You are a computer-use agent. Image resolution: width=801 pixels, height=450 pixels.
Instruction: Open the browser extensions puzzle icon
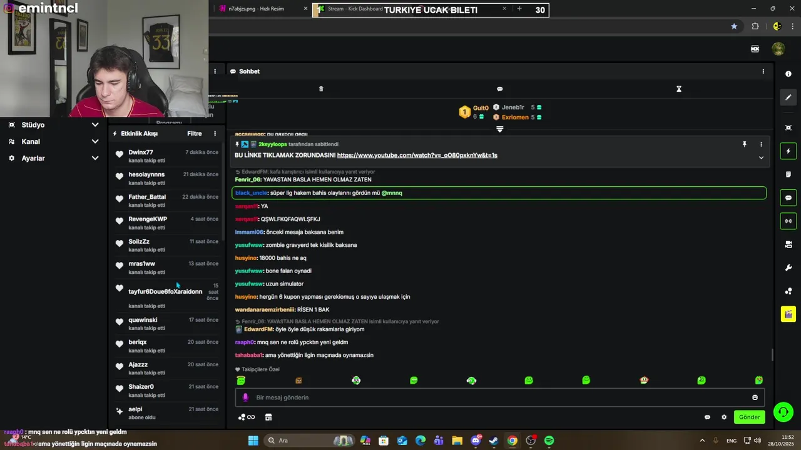point(755,26)
